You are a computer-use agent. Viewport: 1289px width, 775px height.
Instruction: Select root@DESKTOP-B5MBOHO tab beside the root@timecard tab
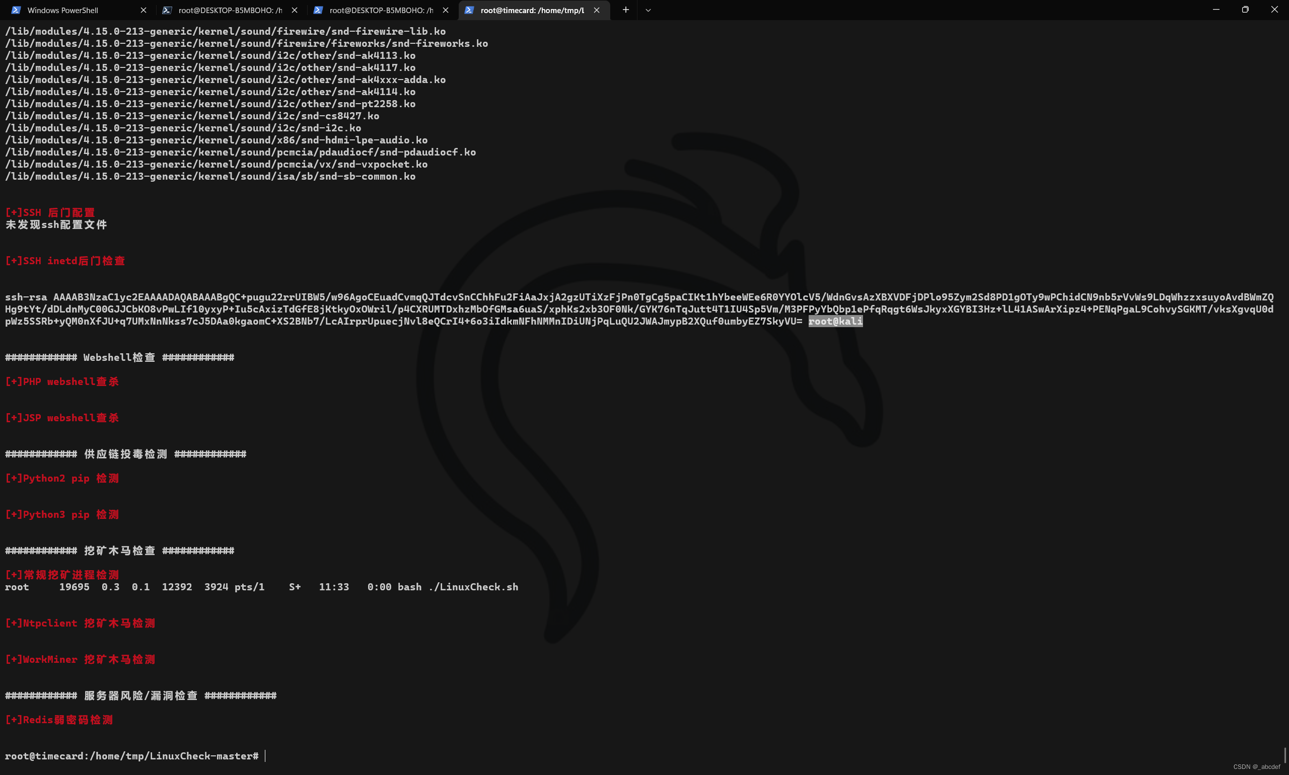click(381, 10)
